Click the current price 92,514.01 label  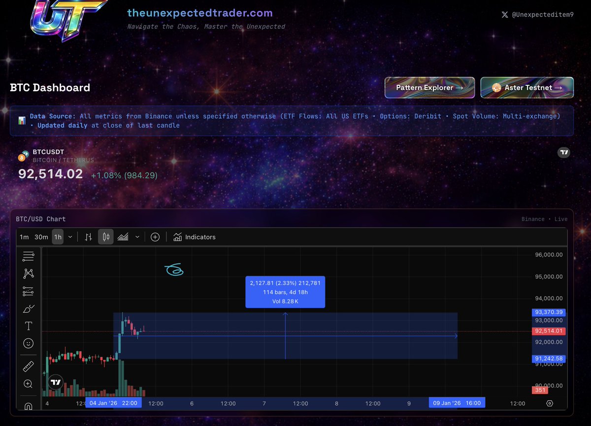[549, 331]
